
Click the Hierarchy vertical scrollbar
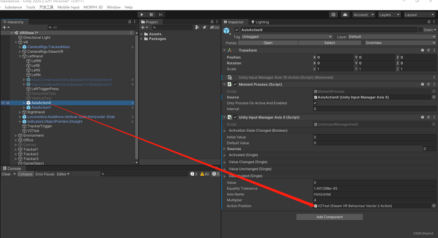(x=137, y=98)
